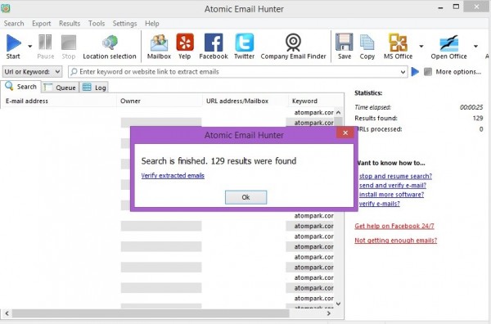Maximize the Atomic Email Hunter window
This screenshot has width=491, height=324.
457,7
